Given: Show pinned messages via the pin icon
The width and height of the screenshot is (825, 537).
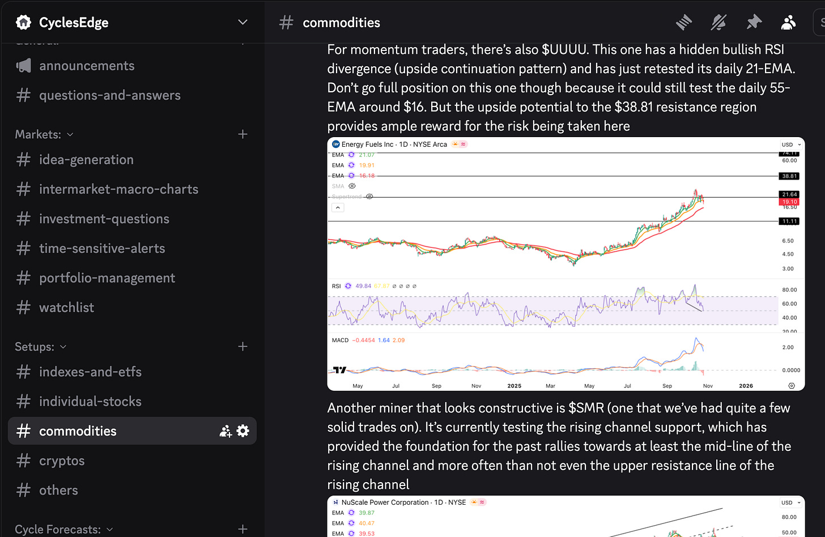Looking at the screenshot, I should pyautogui.click(x=754, y=23).
